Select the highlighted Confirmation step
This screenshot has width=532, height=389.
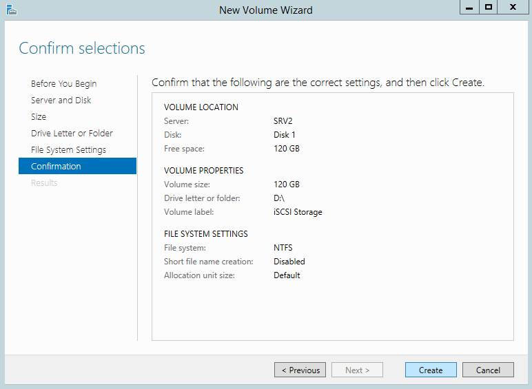tap(56, 167)
